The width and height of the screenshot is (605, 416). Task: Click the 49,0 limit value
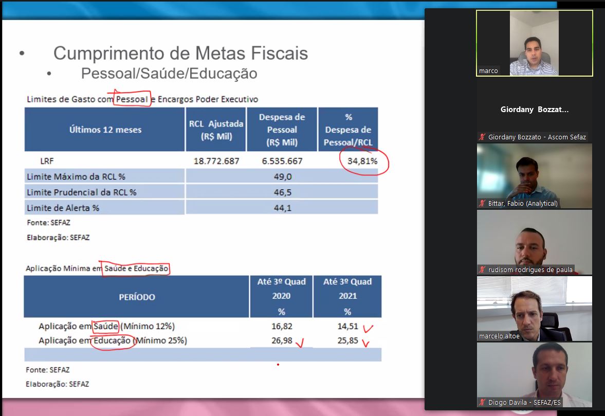(x=282, y=177)
